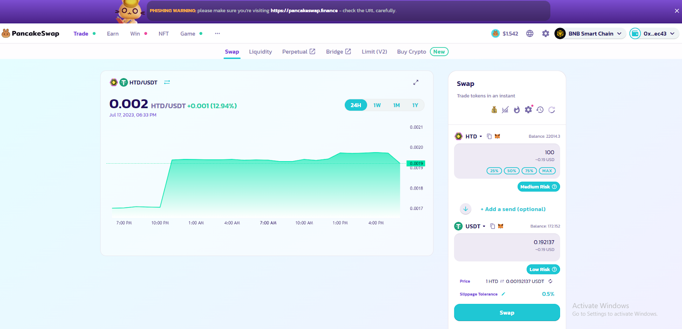Add a send recipient (optional)
This screenshot has height=329, width=682.
click(513, 209)
